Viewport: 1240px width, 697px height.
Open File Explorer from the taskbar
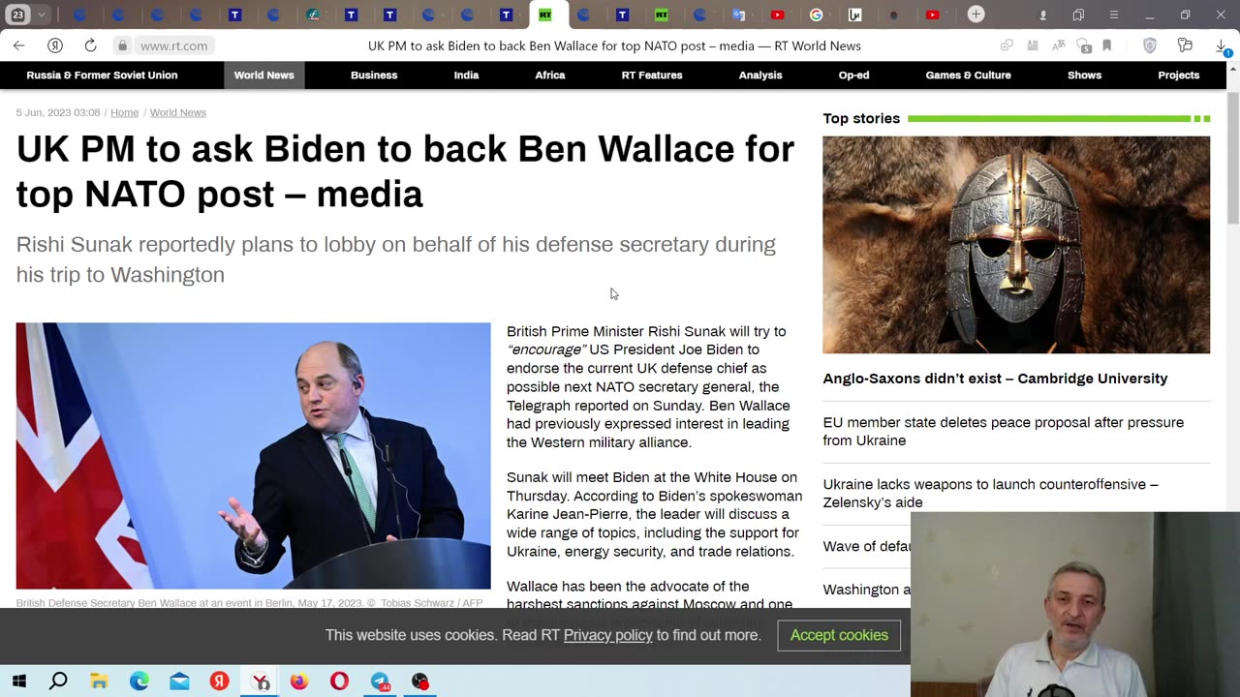[99, 682]
